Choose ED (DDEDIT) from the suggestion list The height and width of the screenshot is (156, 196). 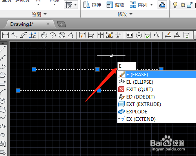click(x=157, y=97)
